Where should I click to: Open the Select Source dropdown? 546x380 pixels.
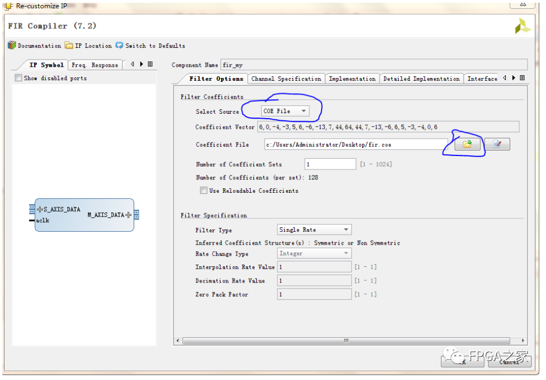pyautogui.click(x=285, y=111)
